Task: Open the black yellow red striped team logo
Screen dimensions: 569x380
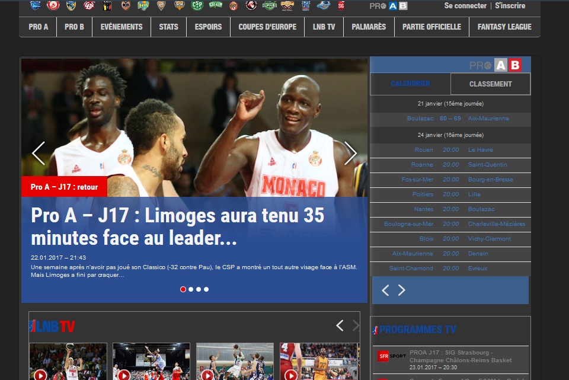Action: [107, 5]
